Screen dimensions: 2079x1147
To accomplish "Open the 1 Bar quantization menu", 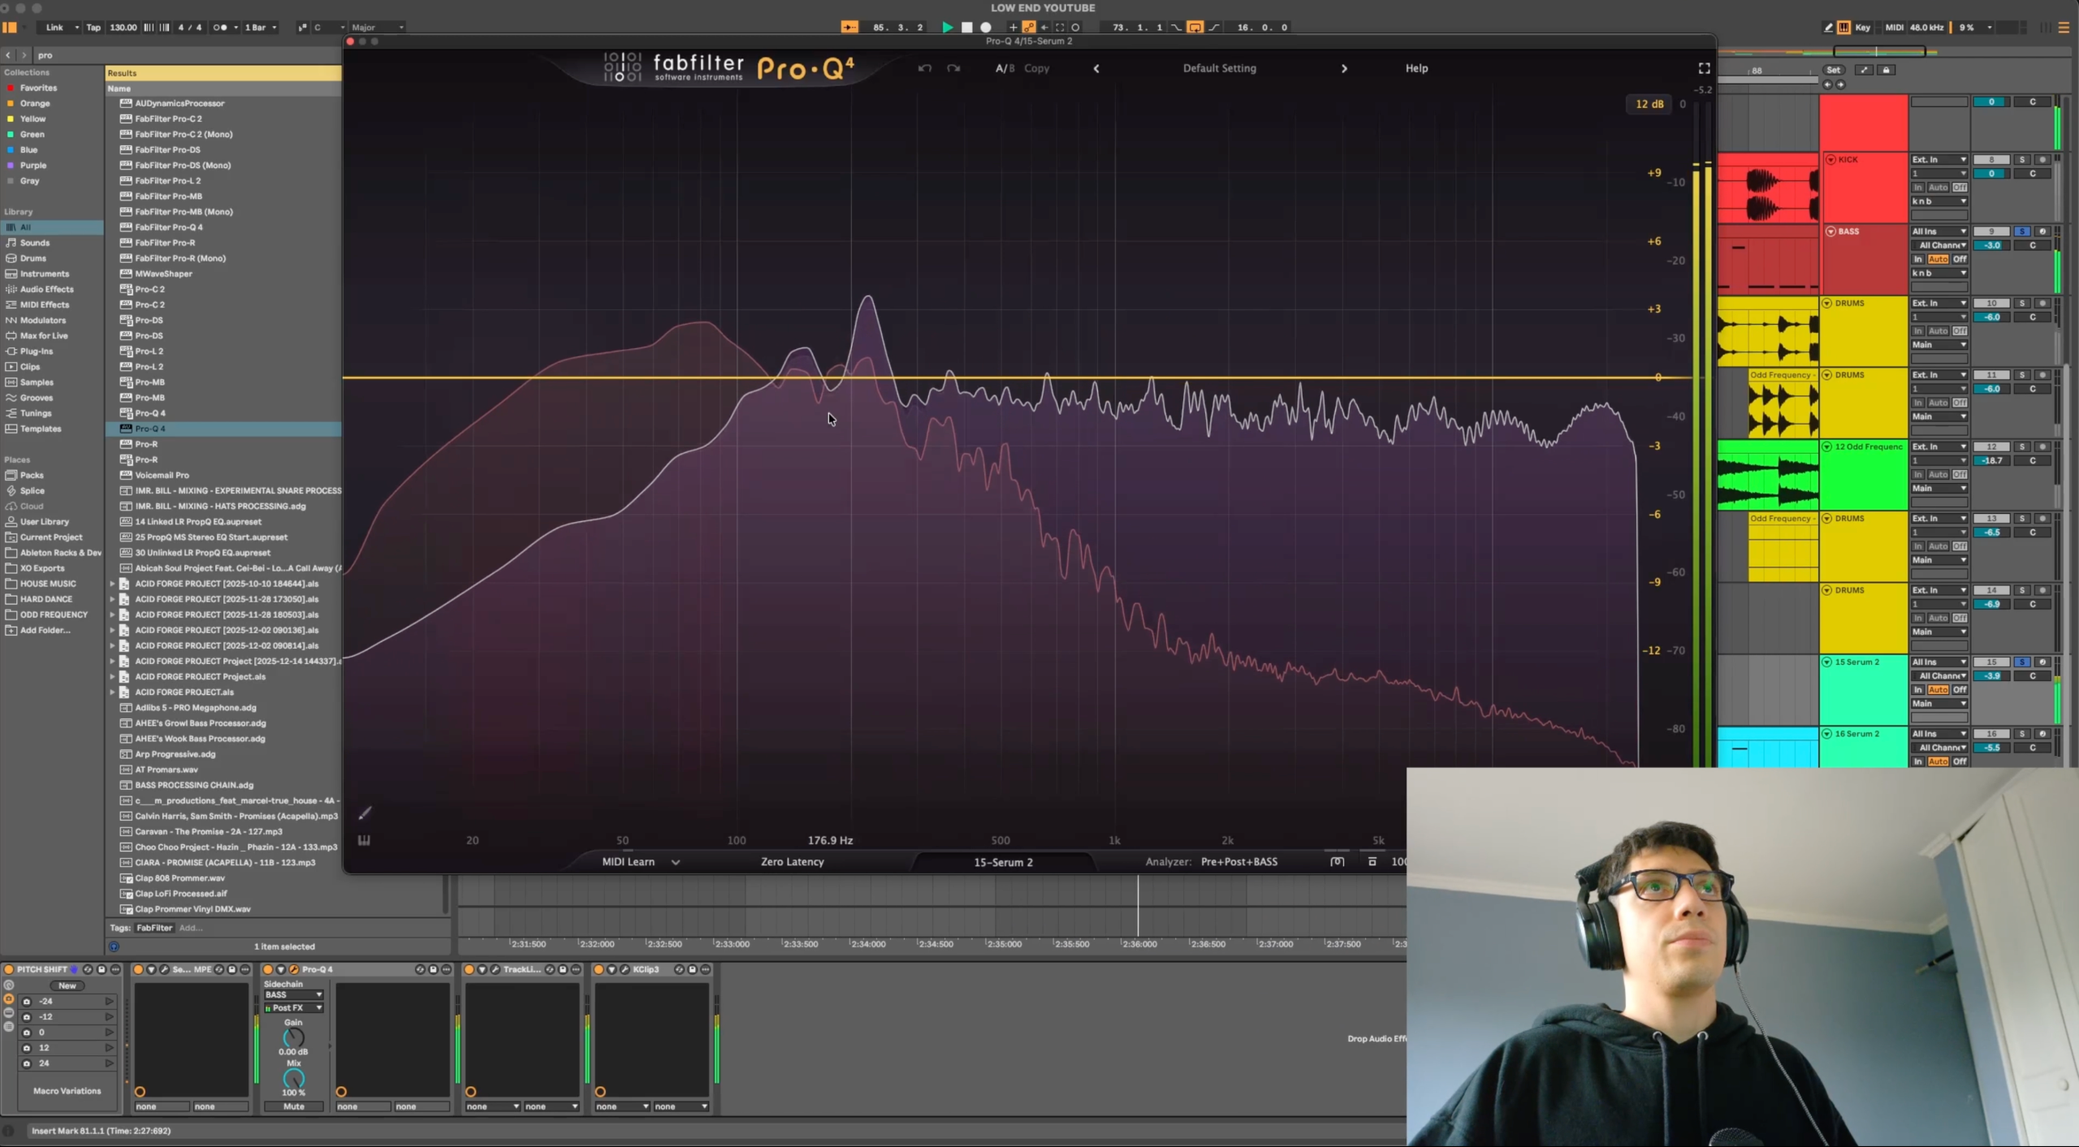I will pos(260,27).
